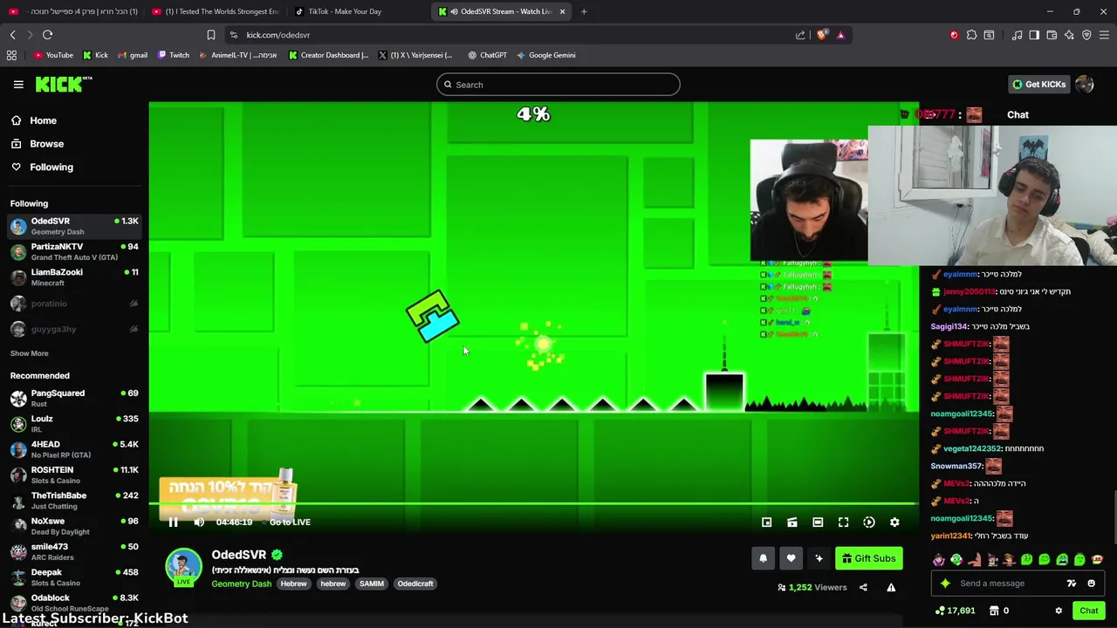The image size is (1117, 628).
Task: Open Brave Shields icon
Action: (x=822, y=35)
